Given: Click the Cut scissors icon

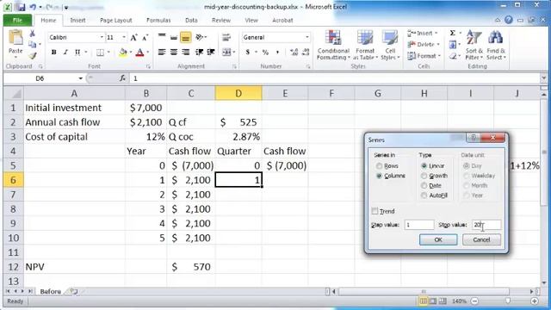Looking at the screenshot, I should [x=33, y=34].
